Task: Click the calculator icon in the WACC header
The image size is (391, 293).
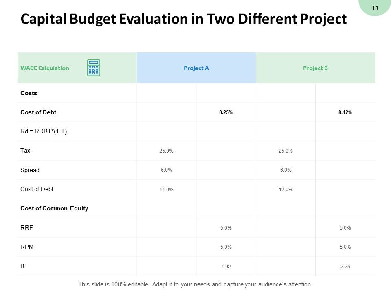Action: point(94,68)
